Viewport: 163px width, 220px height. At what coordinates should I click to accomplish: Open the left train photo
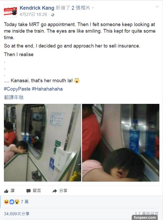pos(43,142)
